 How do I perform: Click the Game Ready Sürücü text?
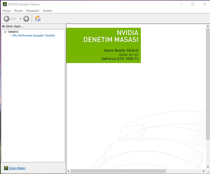(x=121, y=50)
